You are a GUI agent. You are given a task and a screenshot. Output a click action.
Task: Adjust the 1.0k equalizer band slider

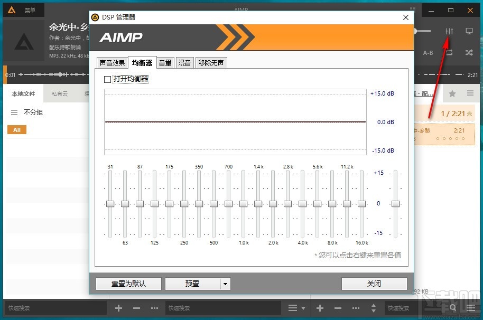243,203
